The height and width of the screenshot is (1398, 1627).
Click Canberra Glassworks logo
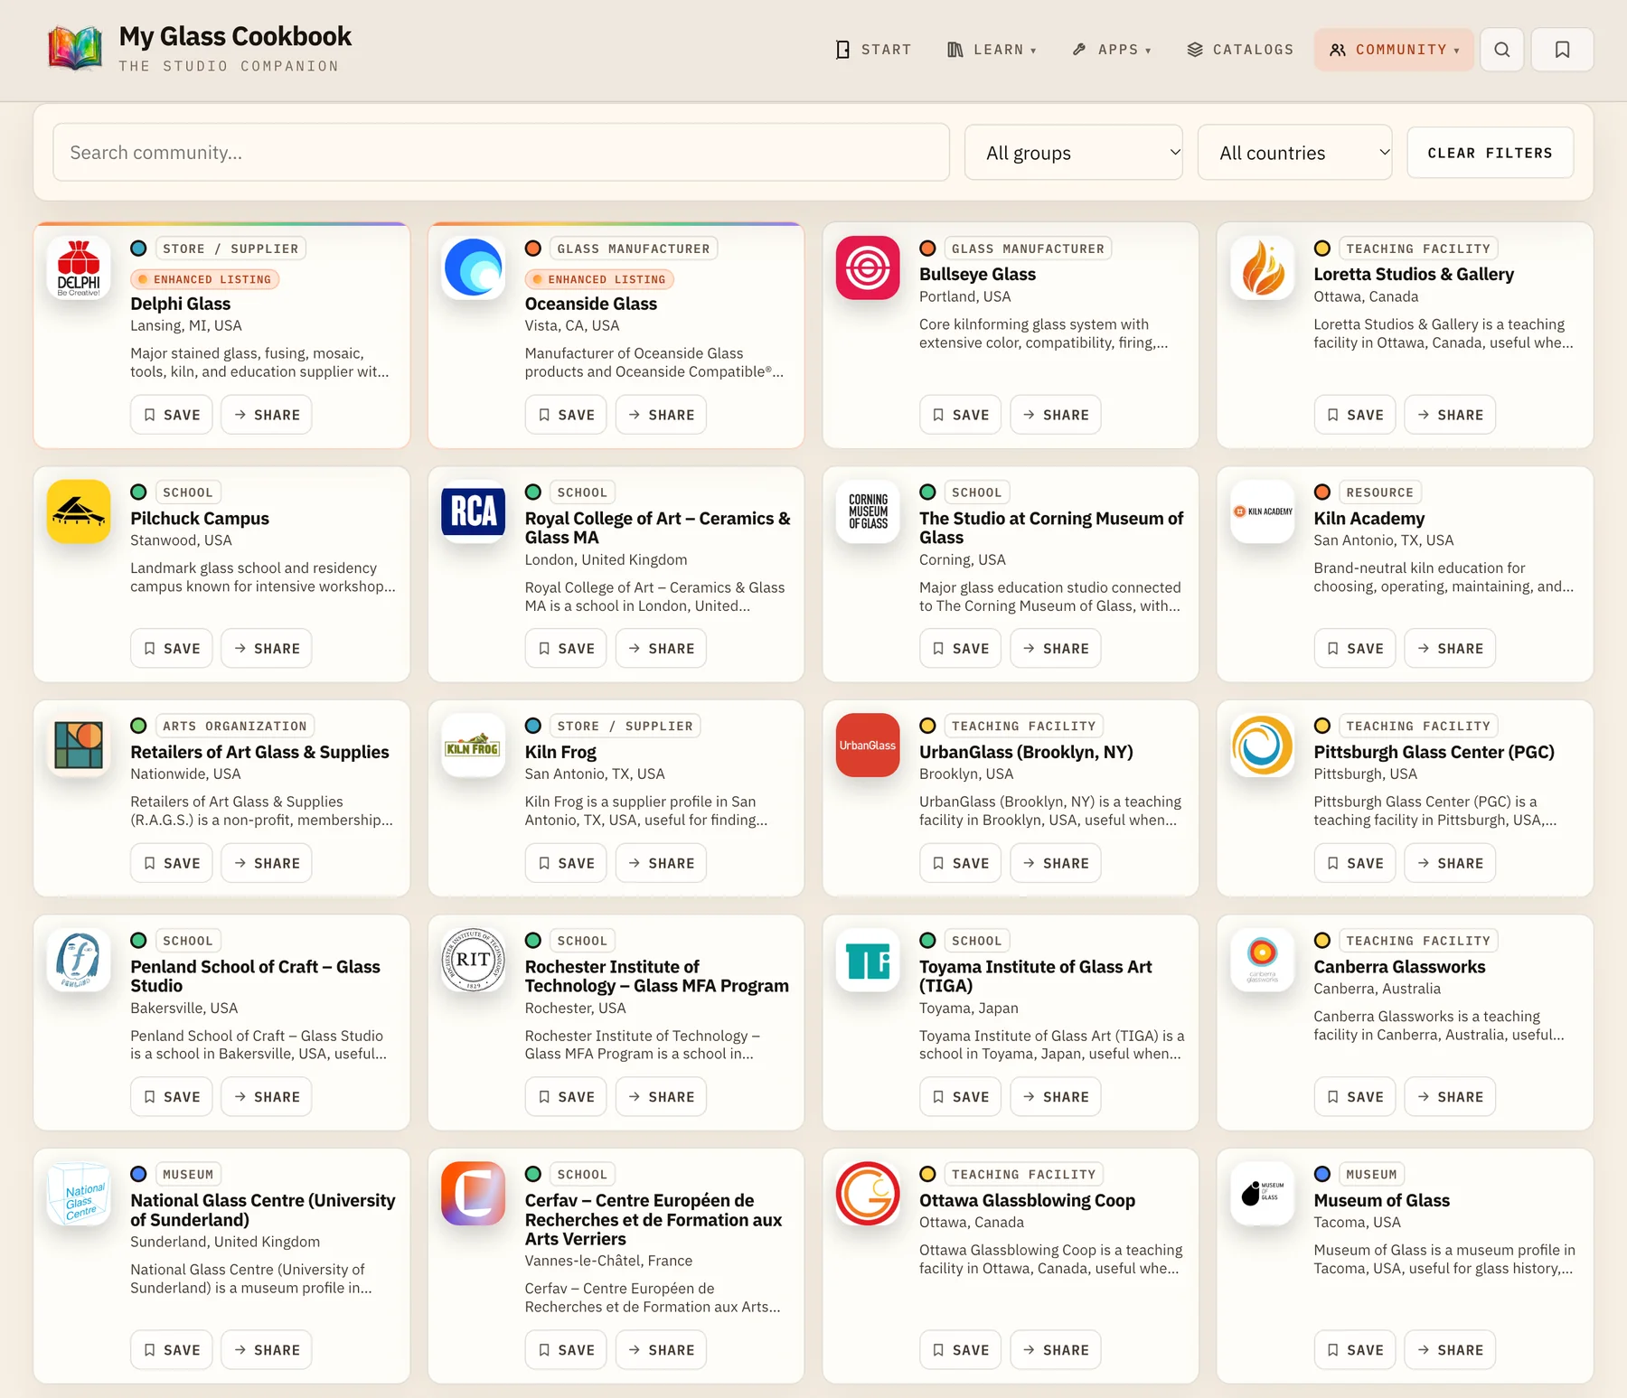click(1263, 961)
